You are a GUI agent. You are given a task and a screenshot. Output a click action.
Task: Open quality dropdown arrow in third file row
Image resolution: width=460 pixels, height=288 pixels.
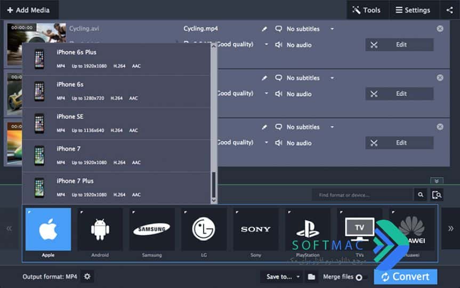(x=267, y=142)
